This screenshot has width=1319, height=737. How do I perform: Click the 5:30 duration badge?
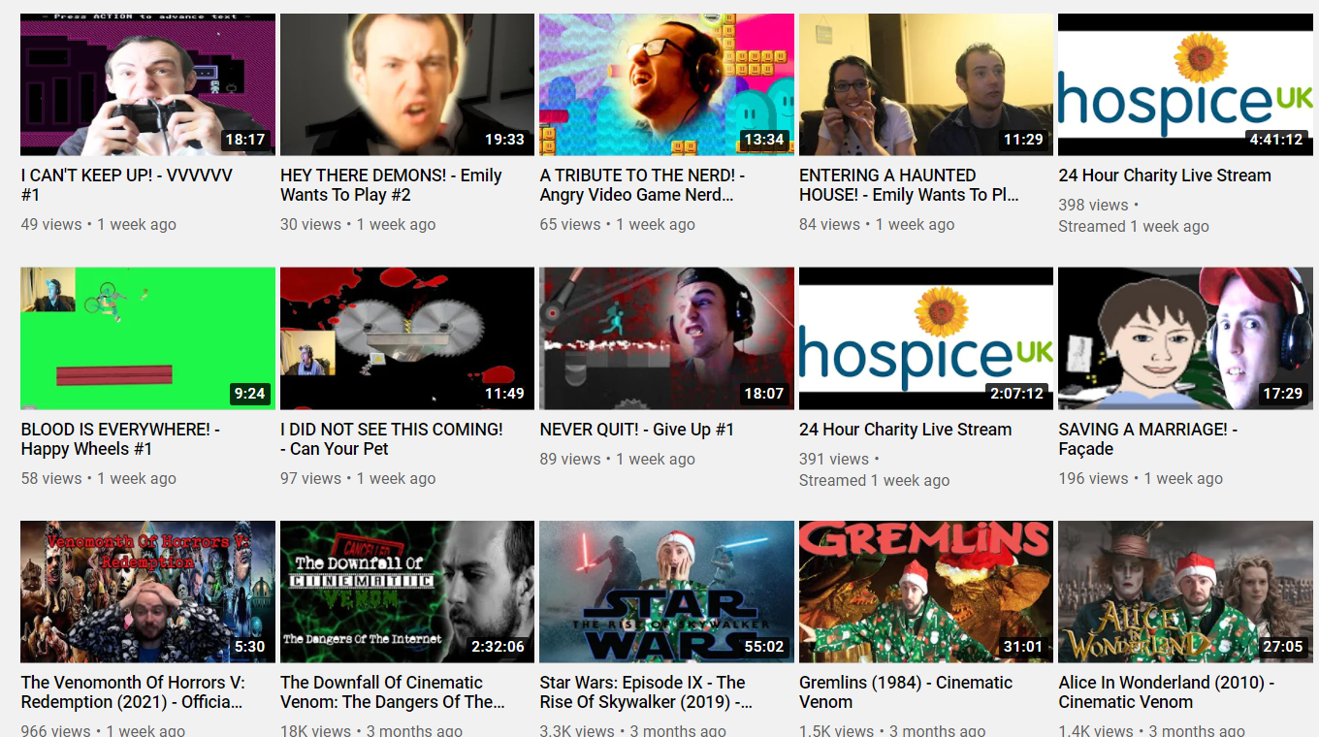pos(249,647)
